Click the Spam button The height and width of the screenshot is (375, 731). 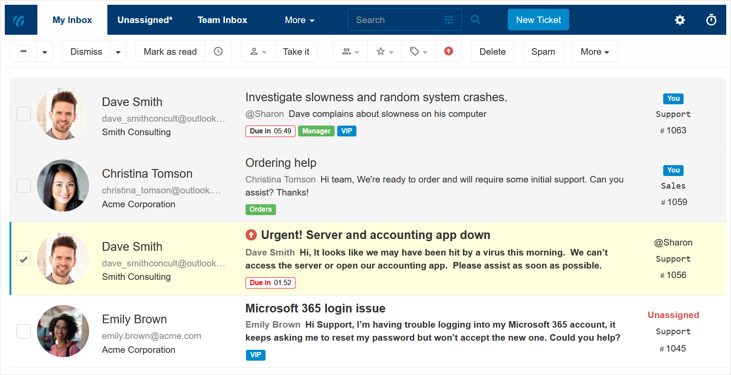[x=543, y=52]
